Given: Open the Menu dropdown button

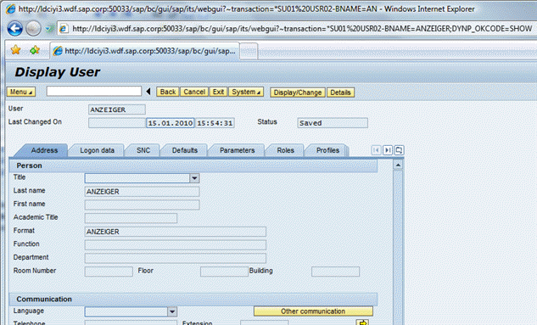Looking at the screenshot, I should pos(21,92).
